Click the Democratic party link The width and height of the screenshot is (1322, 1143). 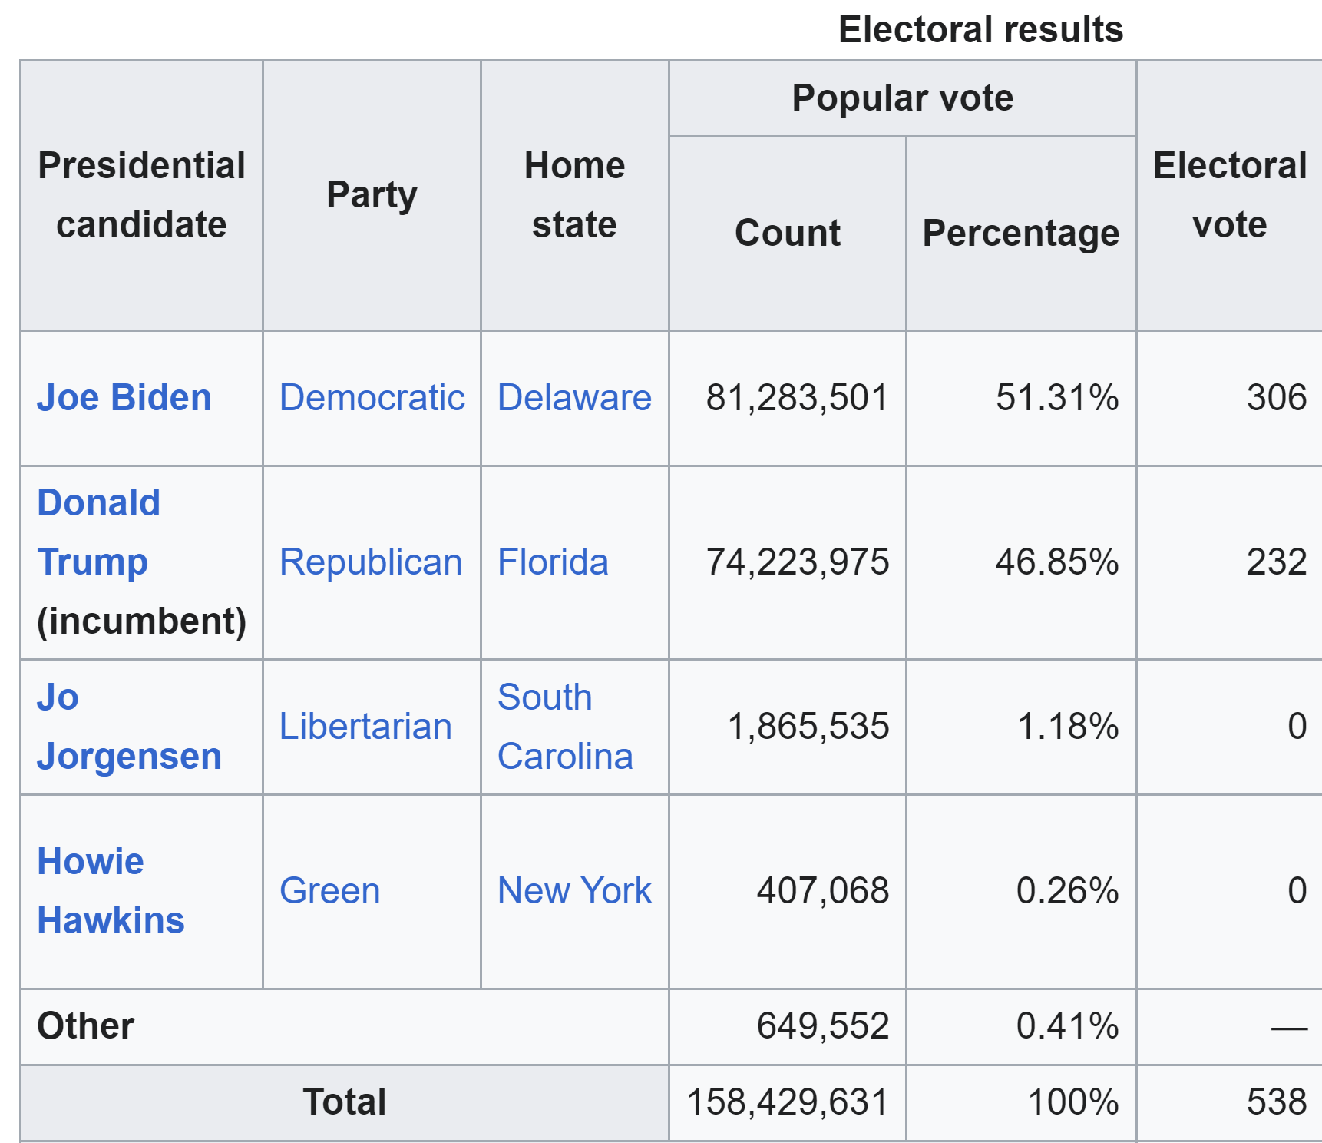[x=372, y=398]
